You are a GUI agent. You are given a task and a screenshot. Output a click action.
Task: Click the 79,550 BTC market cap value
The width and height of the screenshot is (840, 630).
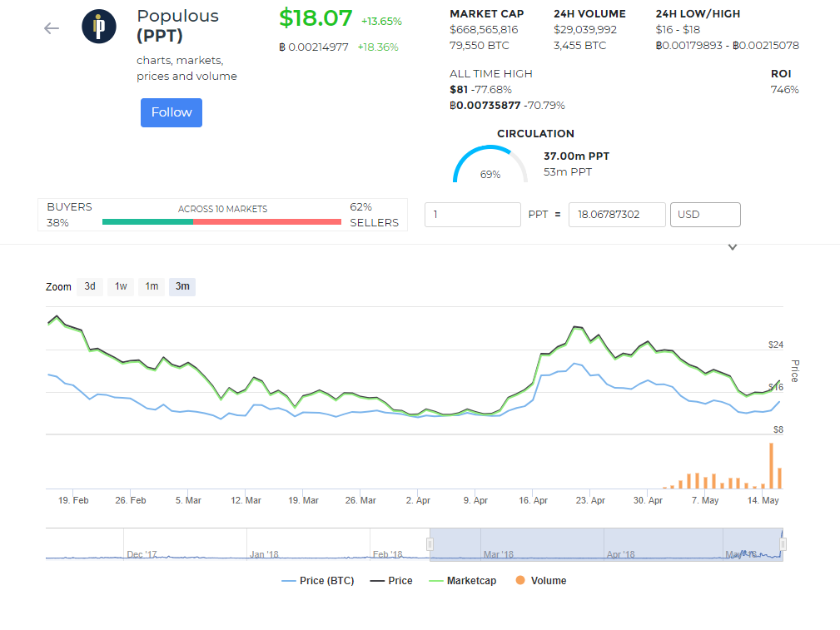point(480,46)
